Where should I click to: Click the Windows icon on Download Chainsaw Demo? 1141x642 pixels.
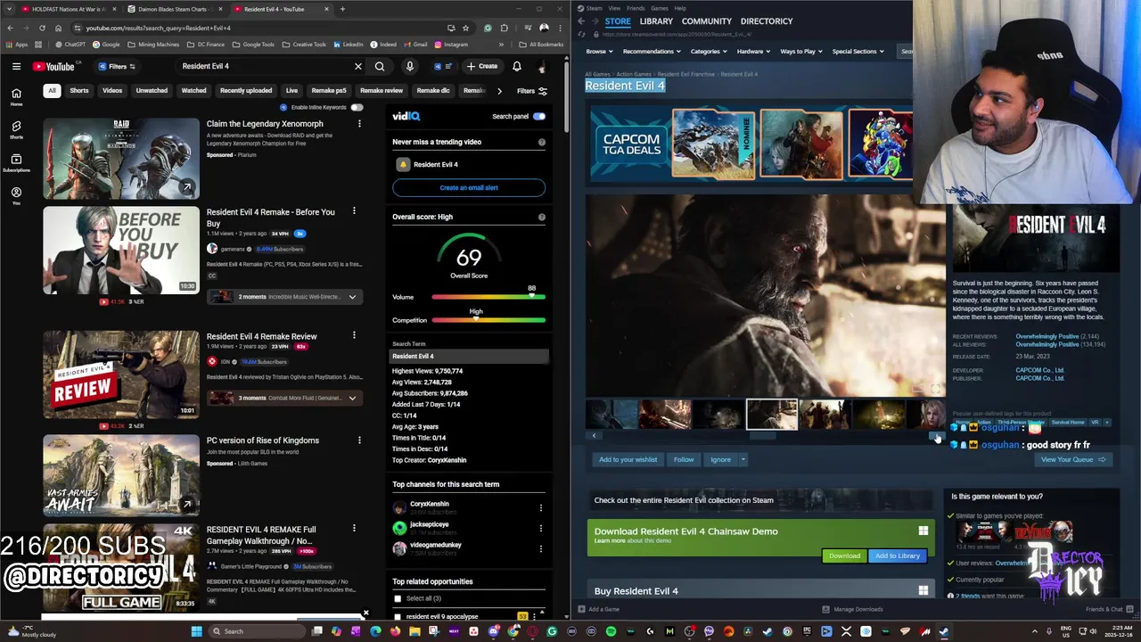[923, 531]
